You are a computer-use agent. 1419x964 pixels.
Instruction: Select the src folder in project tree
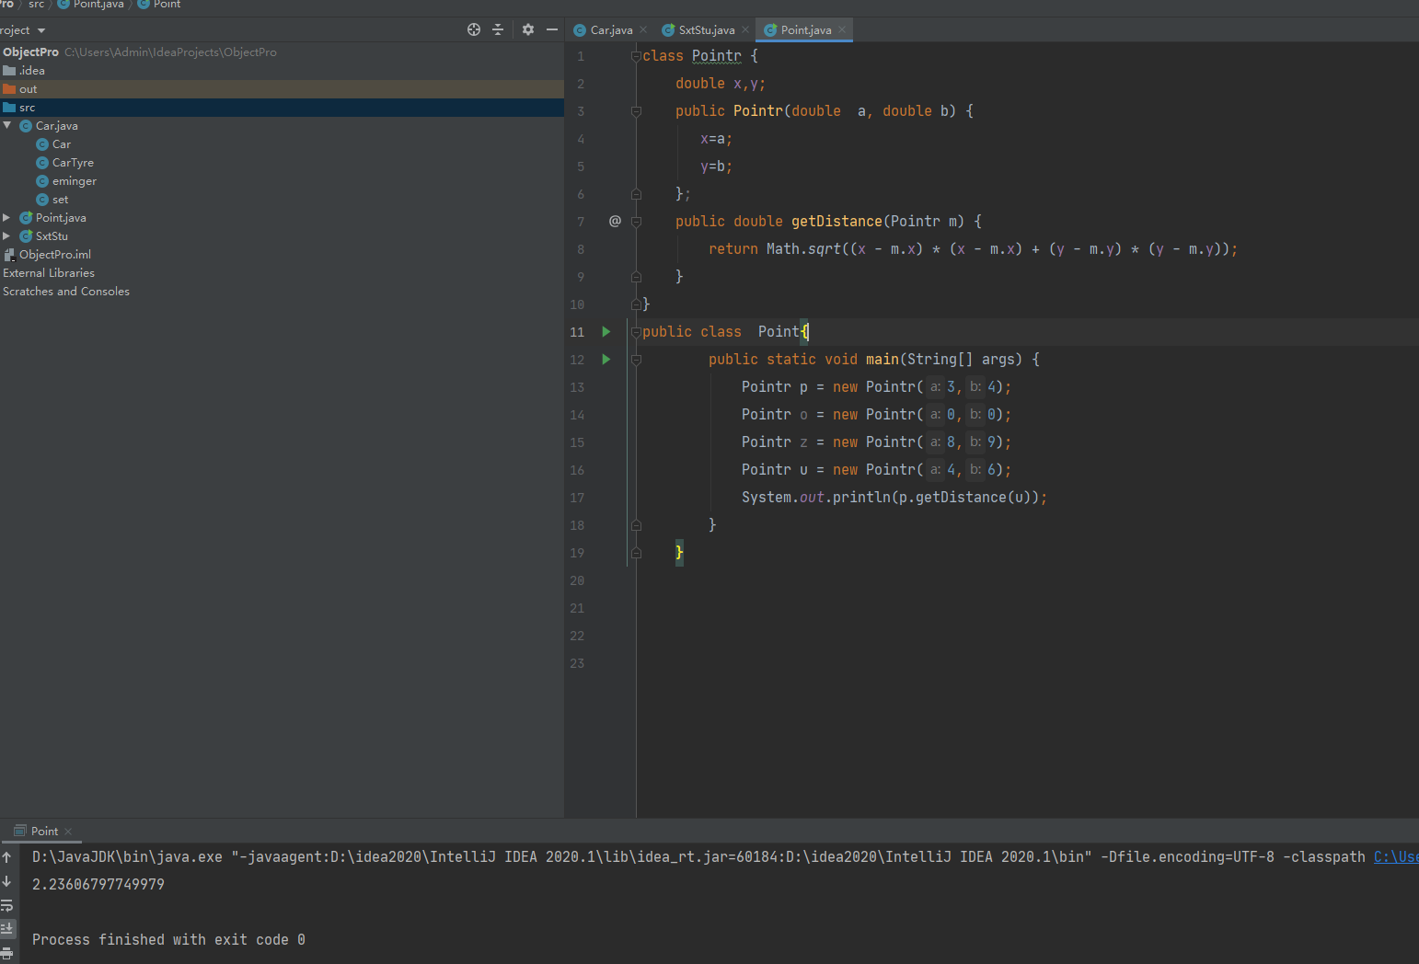(x=282, y=108)
